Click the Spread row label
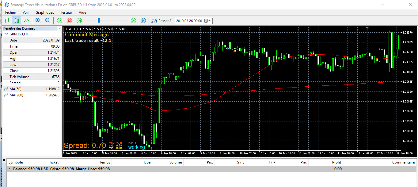 tap(15, 83)
